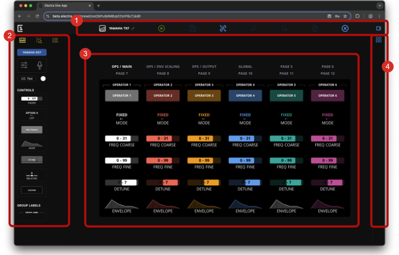Open the grid view icon on right
Image resolution: width=399 pixels, height=255 pixels.
pyautogui.click(x=379, y=40)
